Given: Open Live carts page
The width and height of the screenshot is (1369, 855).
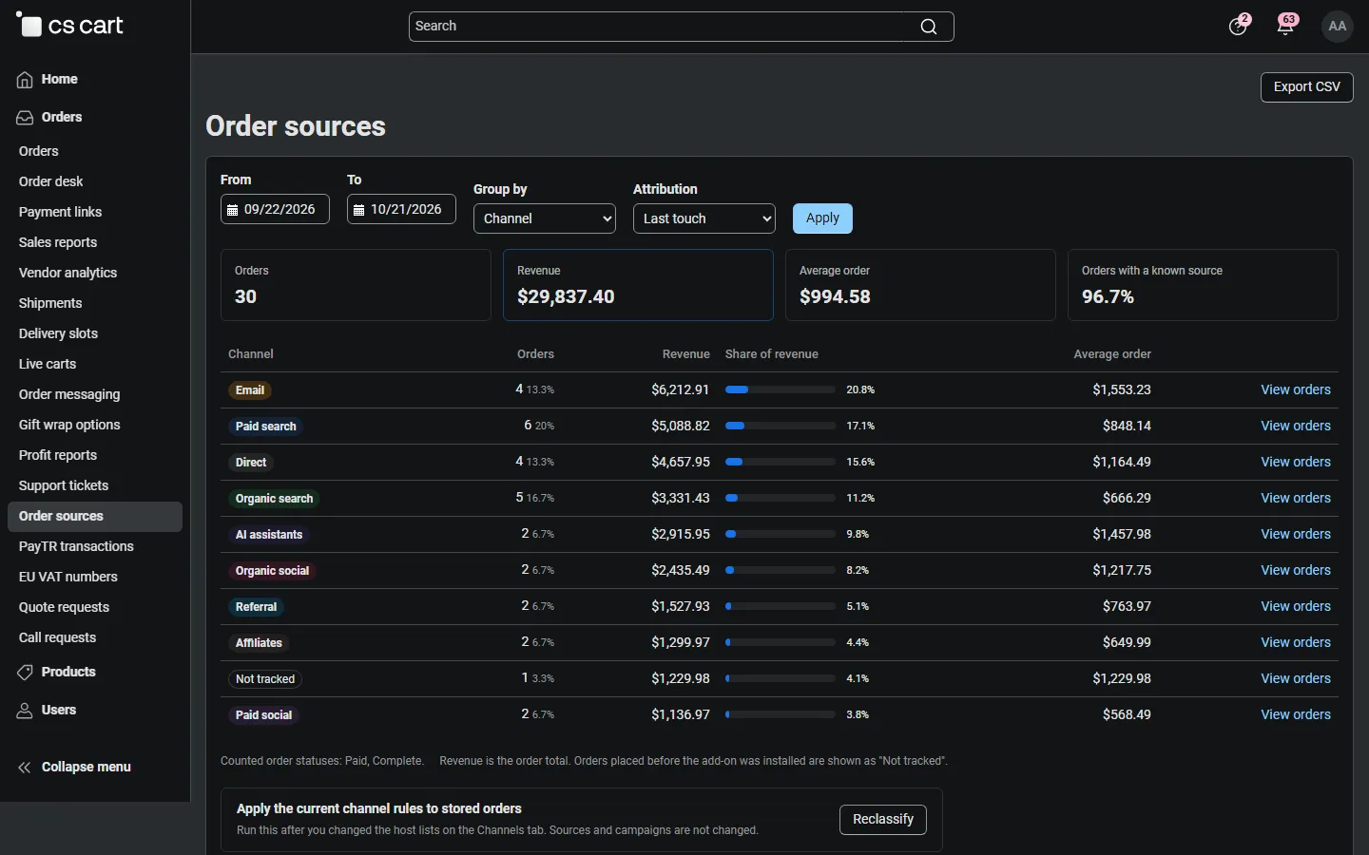Looking at the screenshot, I should [x=48, y=364].
